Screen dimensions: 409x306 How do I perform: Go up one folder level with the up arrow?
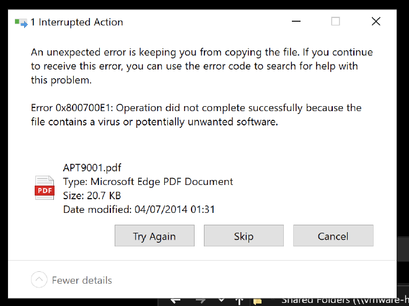coord(240,300)
